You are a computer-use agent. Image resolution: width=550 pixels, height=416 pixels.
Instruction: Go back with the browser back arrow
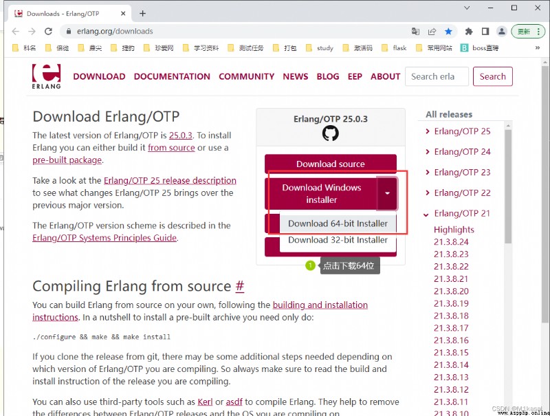click(15, 31)
